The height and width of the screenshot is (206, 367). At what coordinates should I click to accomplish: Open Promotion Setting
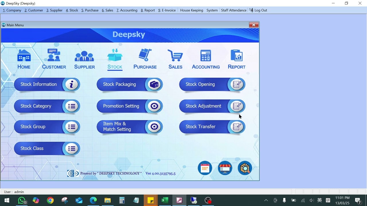tap(130, 106)
